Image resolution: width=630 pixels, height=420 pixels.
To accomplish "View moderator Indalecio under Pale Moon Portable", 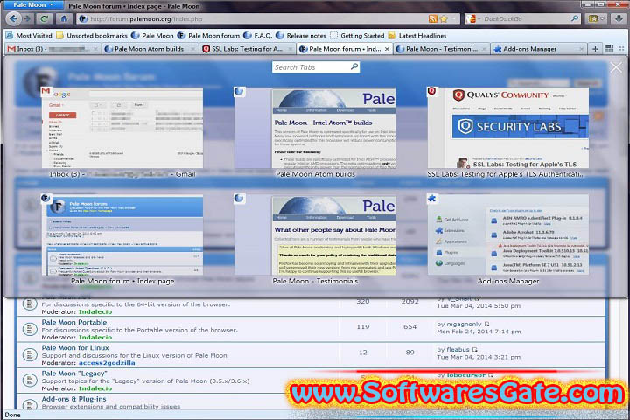I will (x=95, y=338).
